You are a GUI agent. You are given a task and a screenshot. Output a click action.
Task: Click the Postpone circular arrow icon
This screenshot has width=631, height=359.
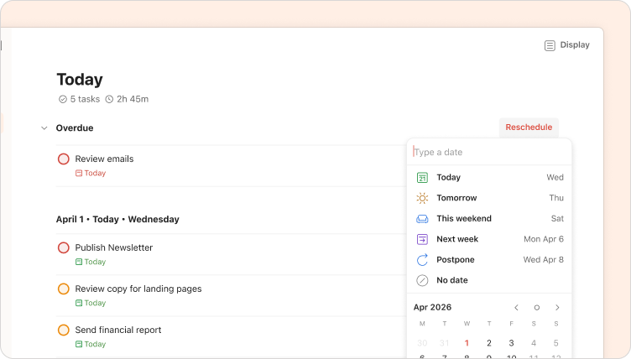pos(422,259)
